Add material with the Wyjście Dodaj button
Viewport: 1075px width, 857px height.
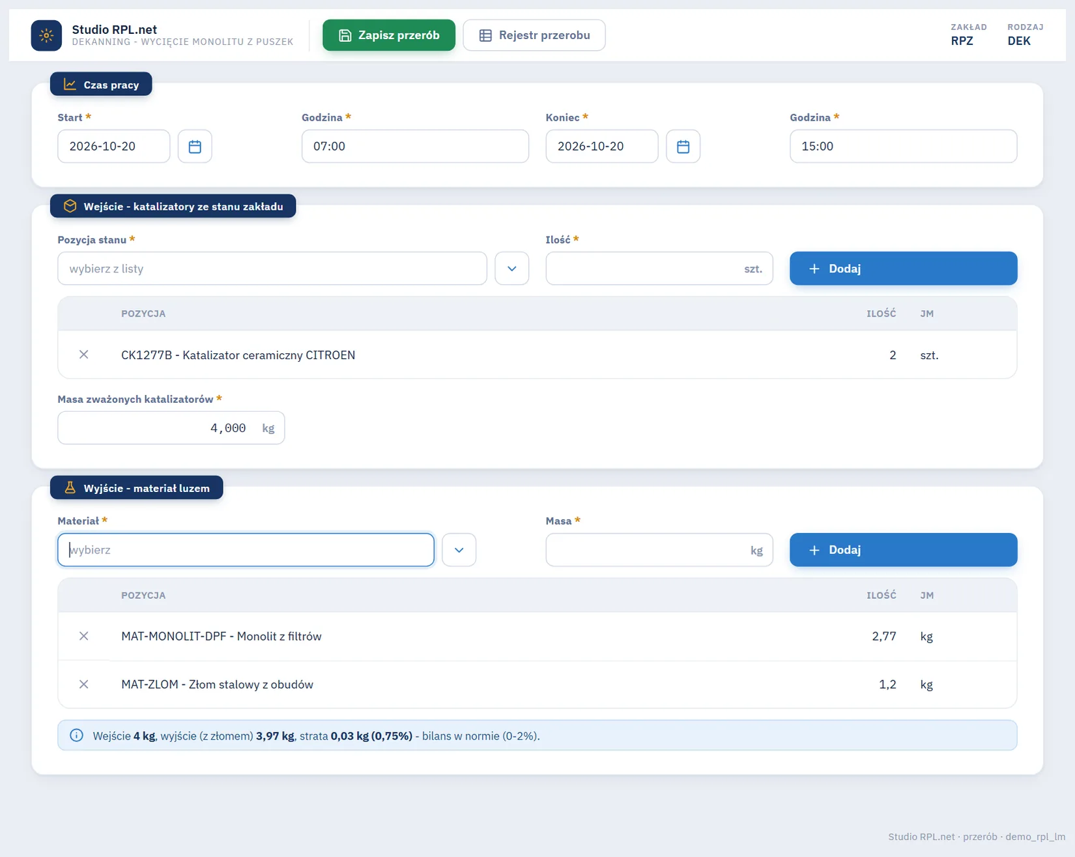903,550
